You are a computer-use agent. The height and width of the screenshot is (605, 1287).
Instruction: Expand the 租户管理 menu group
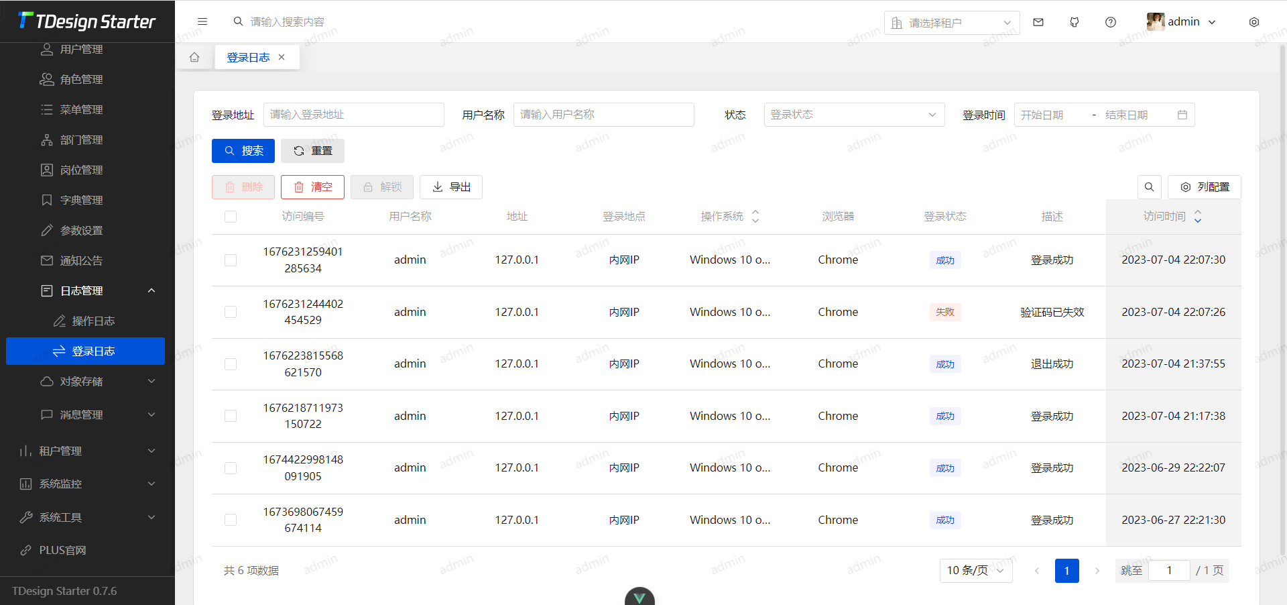tap(85, 451)
